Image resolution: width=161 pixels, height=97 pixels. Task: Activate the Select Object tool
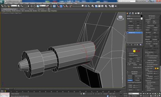tap(19, 6)
